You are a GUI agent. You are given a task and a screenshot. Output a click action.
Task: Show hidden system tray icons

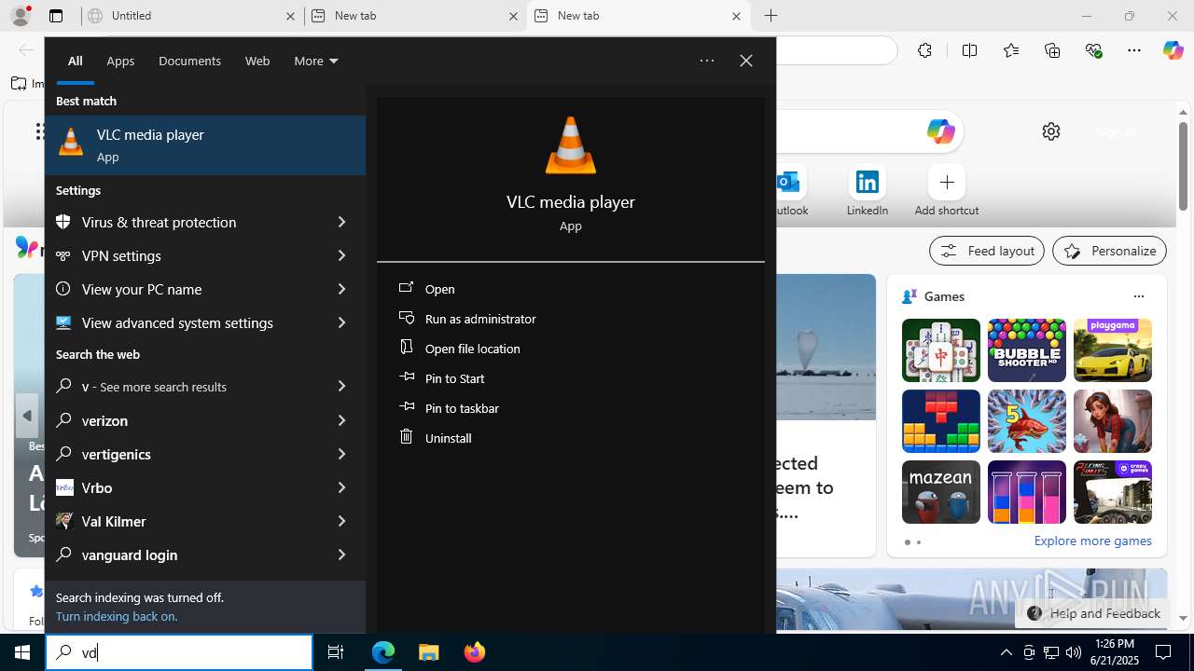pos(1006,652)
